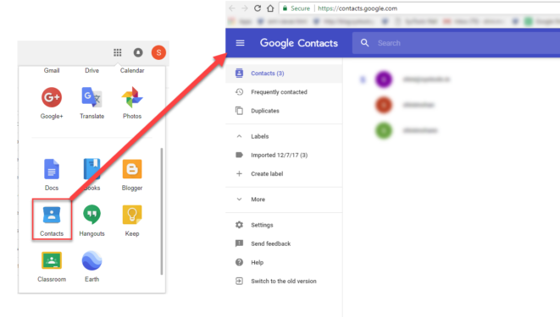The width and height of the screenshot is (560, 317).
Task: Open the notifications bell icon
Action: pos(138,52)
